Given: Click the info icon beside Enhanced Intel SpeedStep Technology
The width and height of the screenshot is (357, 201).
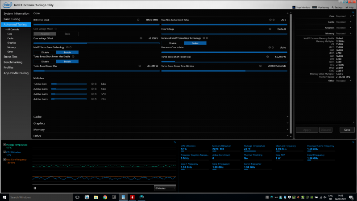Looking at the screenshot, I should tap(204, 38).
